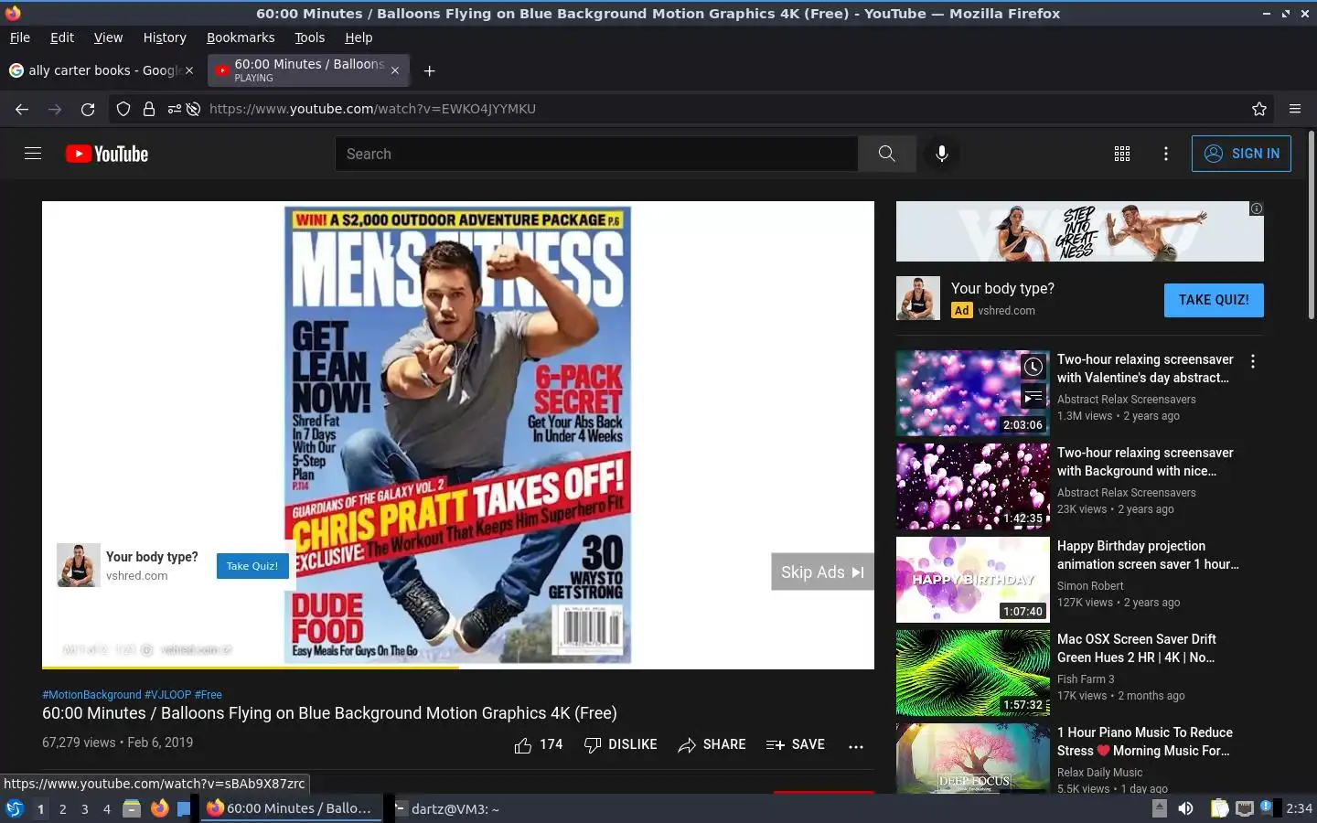Reload the page in Firefox
Image resolution: width=1317 pixels, height=823 pixels.
(88, 109)
